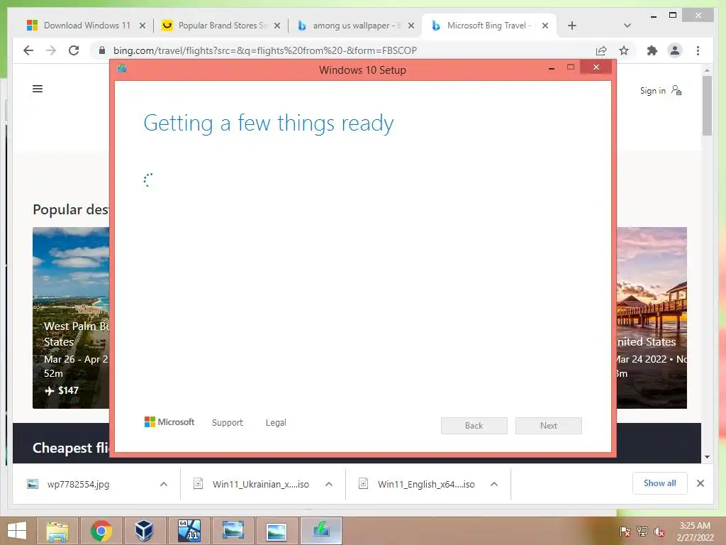Open File Explorer from taskbar
Viewport: 726px width, 545px height.
pos(57,531)
